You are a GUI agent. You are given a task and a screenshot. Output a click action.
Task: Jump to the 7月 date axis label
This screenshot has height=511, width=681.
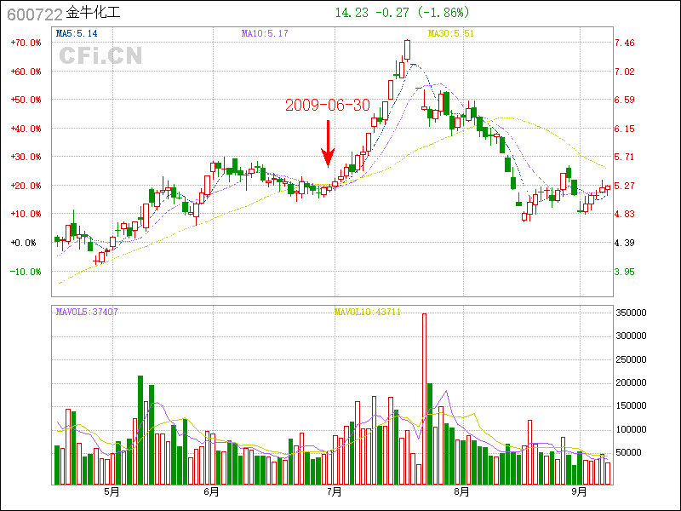point(335,491)
